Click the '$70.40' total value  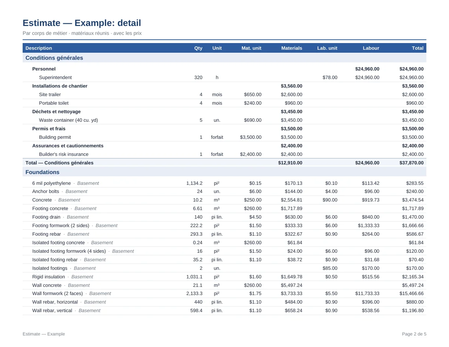point(416,260)
